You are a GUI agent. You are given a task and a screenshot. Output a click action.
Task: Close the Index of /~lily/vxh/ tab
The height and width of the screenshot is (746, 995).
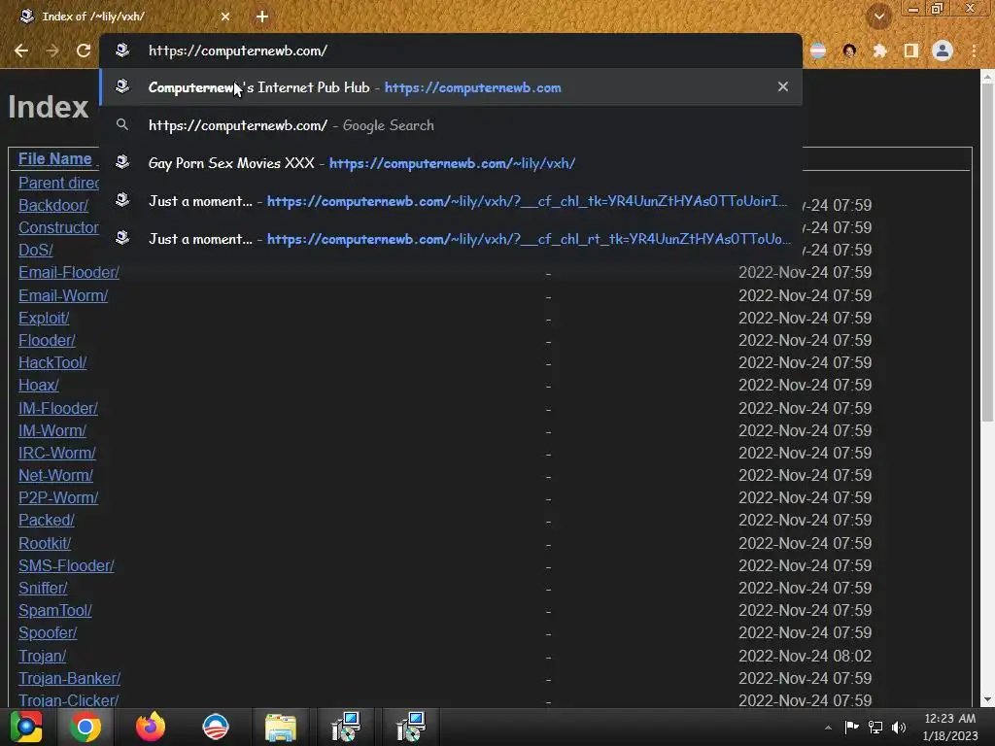pyautogui.click(x=225, y=17)
